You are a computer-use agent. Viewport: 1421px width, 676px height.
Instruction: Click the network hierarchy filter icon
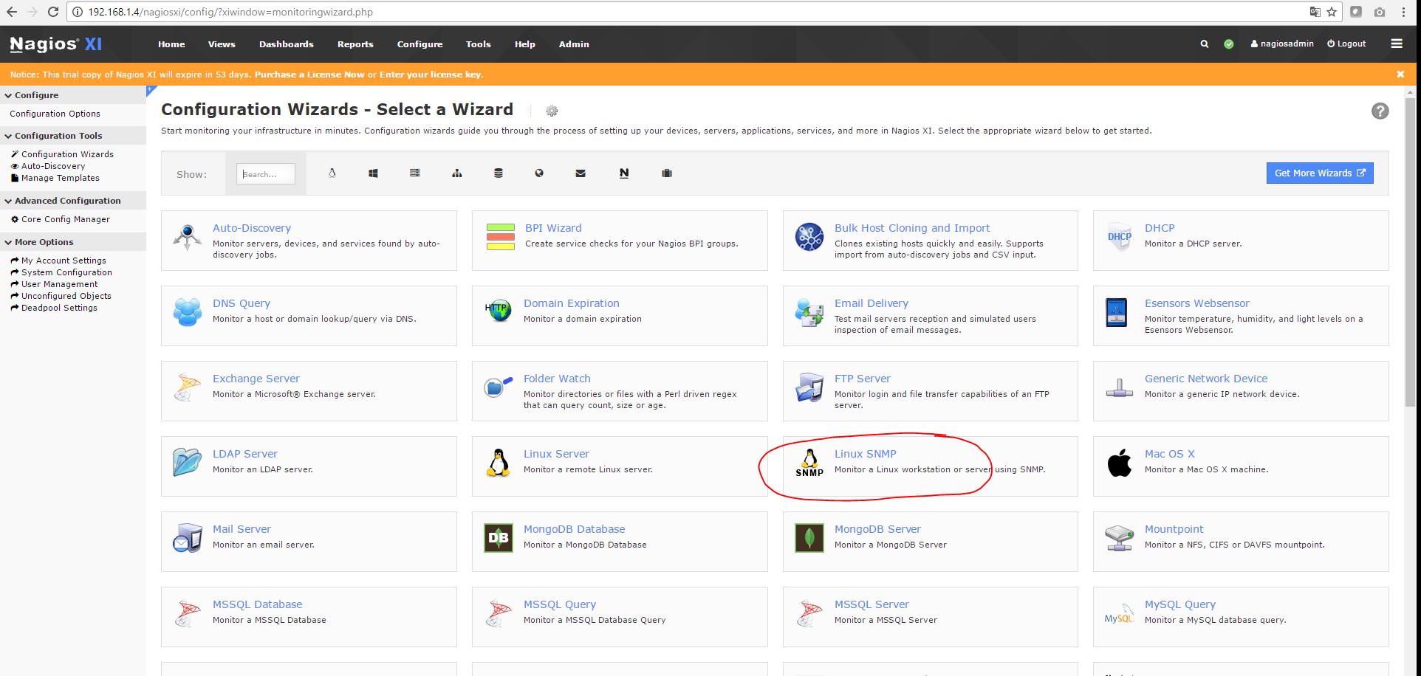[x=457, y=173]
